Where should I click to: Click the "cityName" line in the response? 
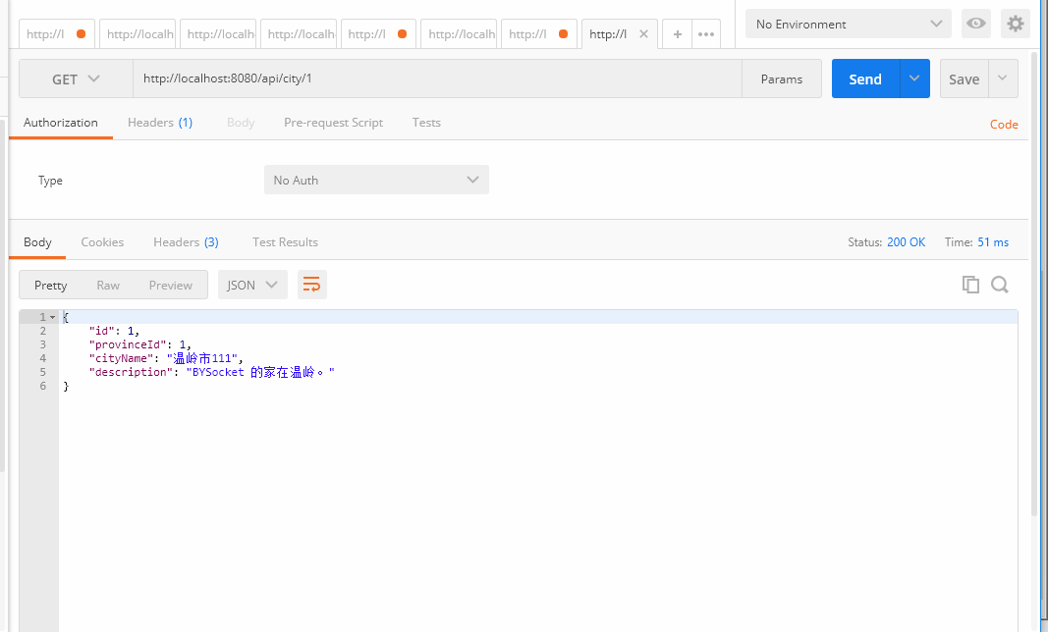tap(166, 359)
